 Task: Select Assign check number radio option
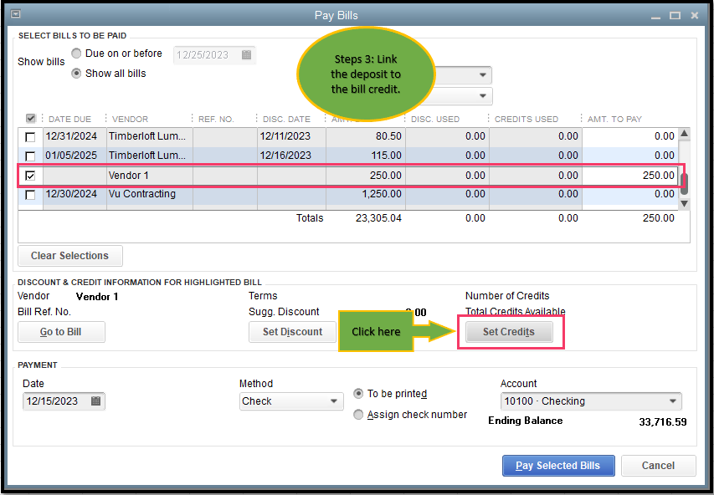click(359, 415)
